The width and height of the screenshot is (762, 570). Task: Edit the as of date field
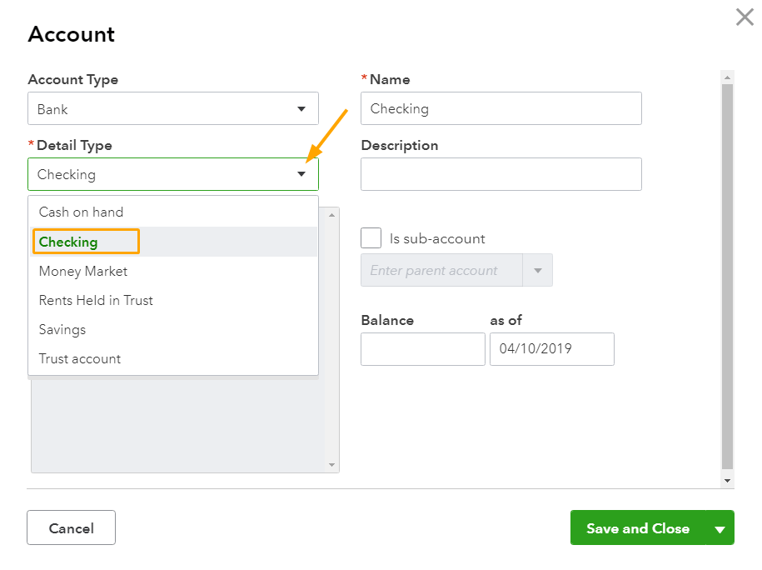[551, 349]
